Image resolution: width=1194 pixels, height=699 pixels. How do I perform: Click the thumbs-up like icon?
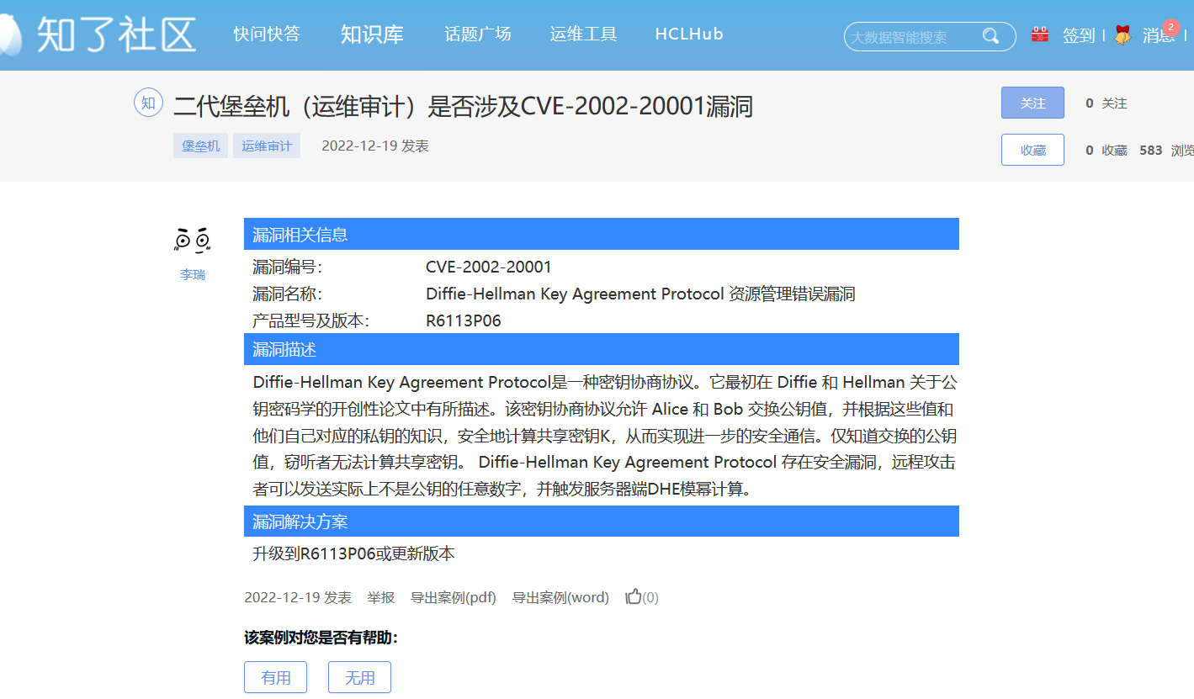click(x=634, y=597)
